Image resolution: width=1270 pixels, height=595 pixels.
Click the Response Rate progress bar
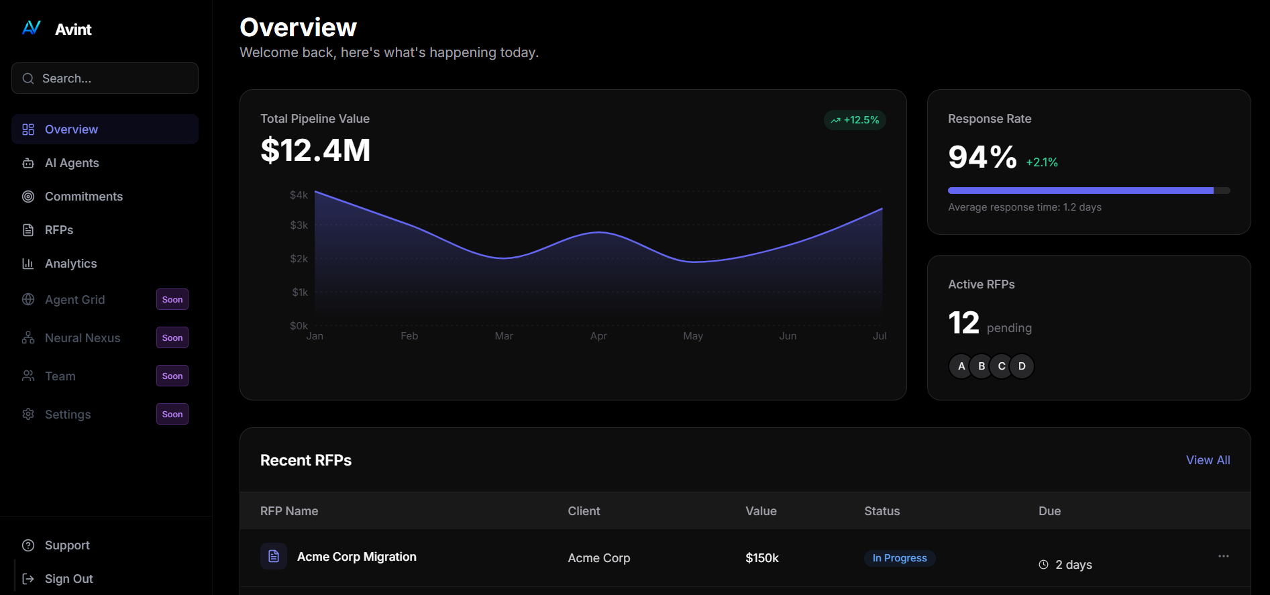1088,191
